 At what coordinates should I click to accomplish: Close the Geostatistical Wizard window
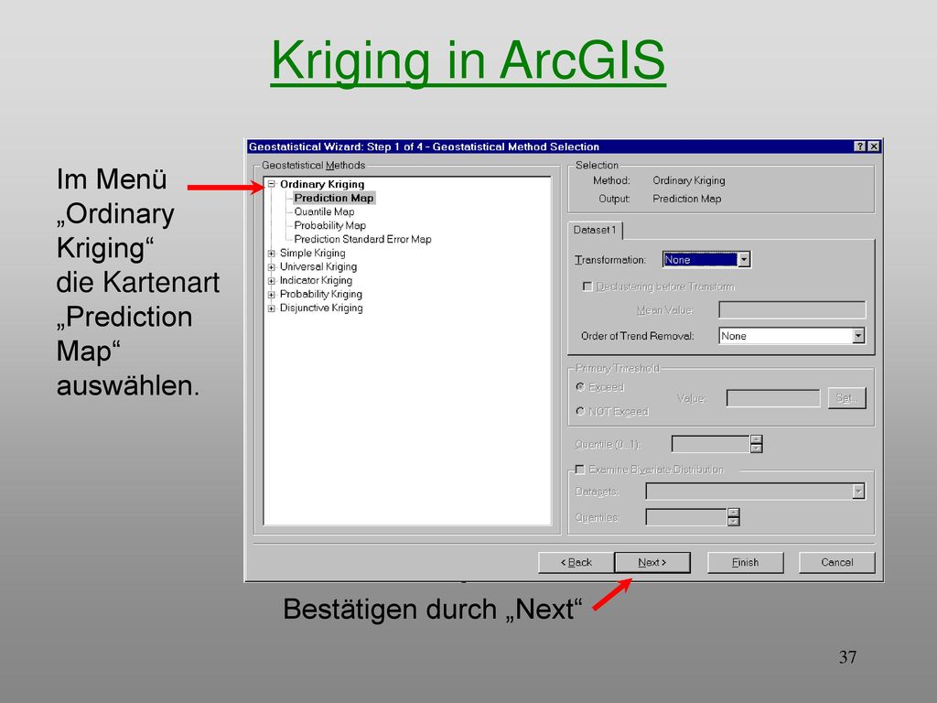coord(874,146)
